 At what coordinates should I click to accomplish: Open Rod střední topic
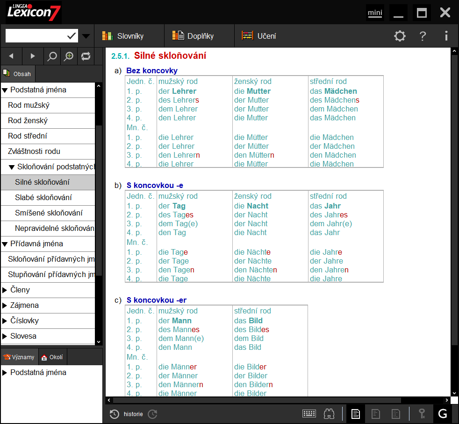pyautogui.click(x=48, y=136)
